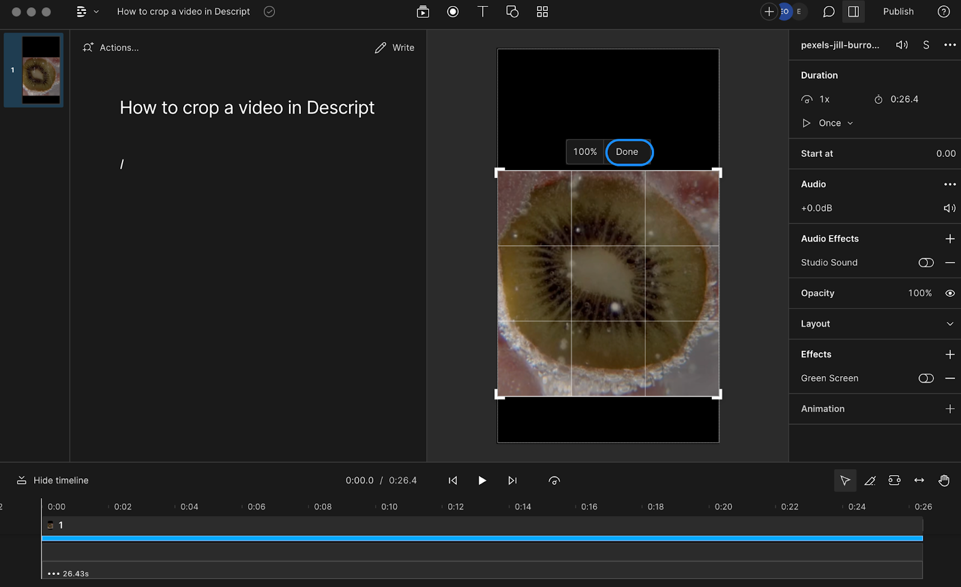Start a new recording
This screenshot has width=961, height=587.
452,11
